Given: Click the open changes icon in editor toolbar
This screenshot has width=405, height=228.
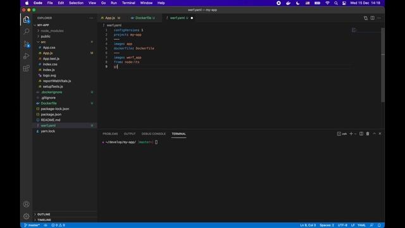Looking at the screenshot, I should click(366, 18).
